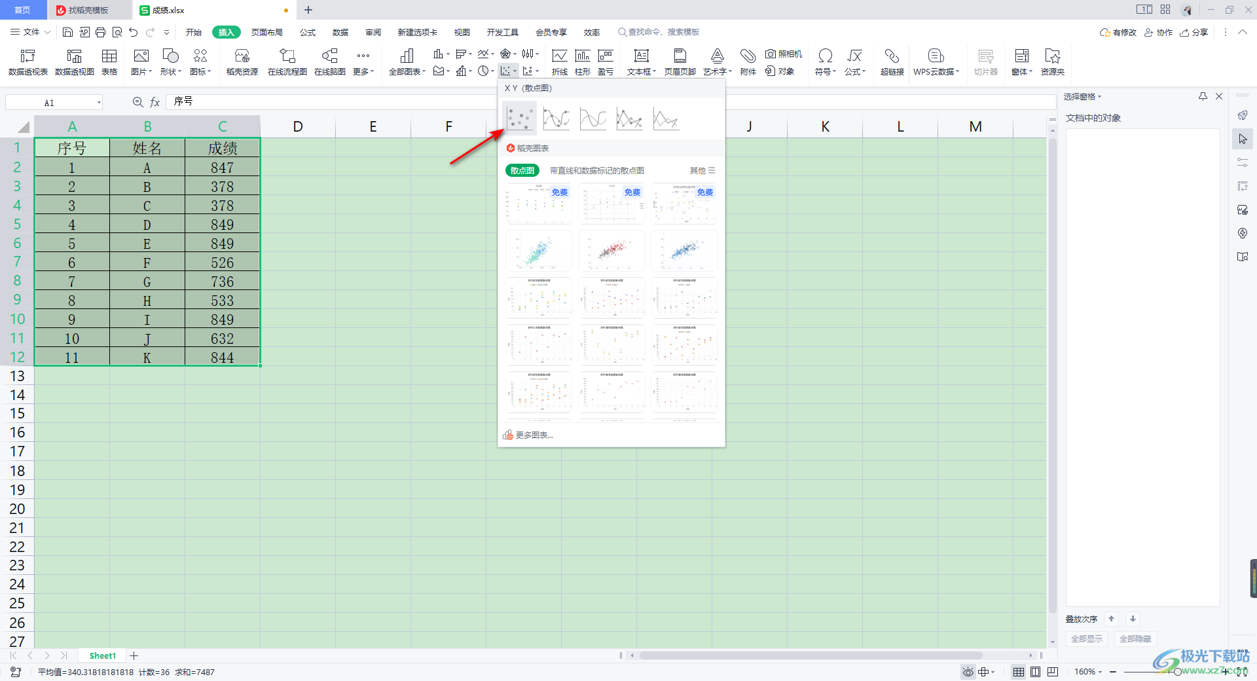1257x681 pixels.
Task: Open the 开始 ribbon tab
Action: coord(194,32)
